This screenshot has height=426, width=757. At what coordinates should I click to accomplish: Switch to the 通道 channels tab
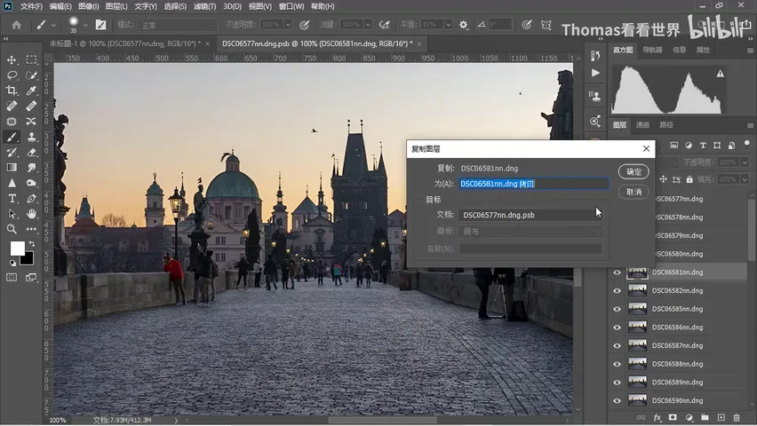point(642,125)
